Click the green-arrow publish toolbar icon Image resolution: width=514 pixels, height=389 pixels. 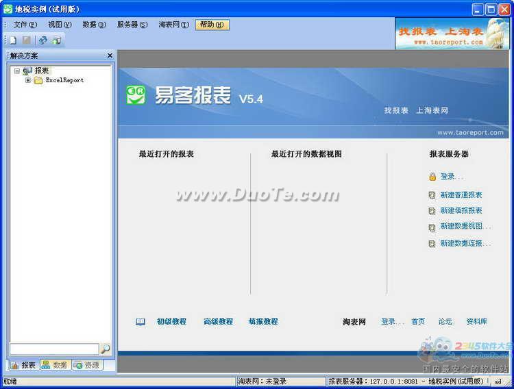56,40
